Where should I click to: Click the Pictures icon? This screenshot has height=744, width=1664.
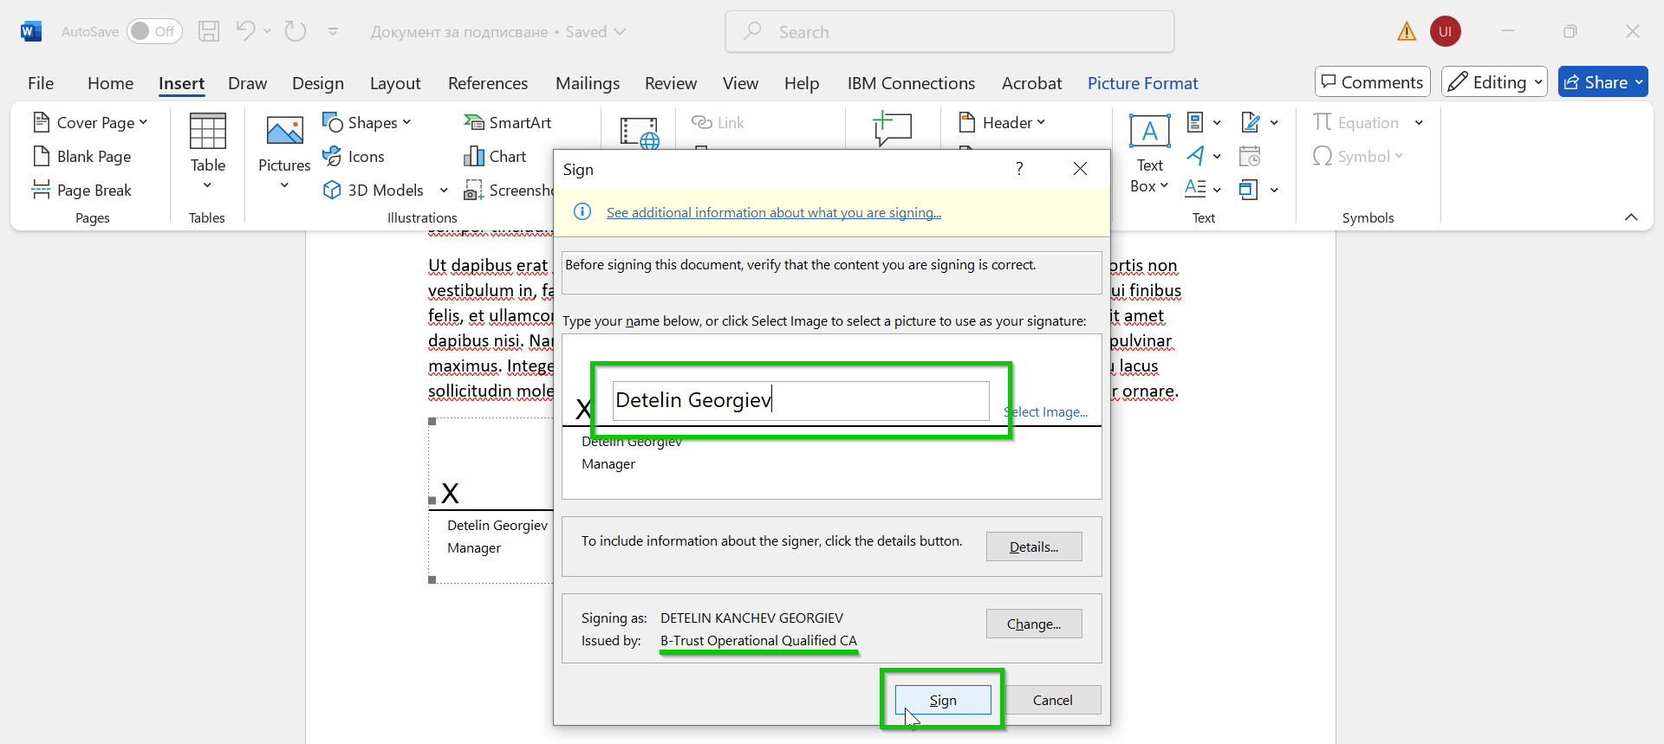284,132
